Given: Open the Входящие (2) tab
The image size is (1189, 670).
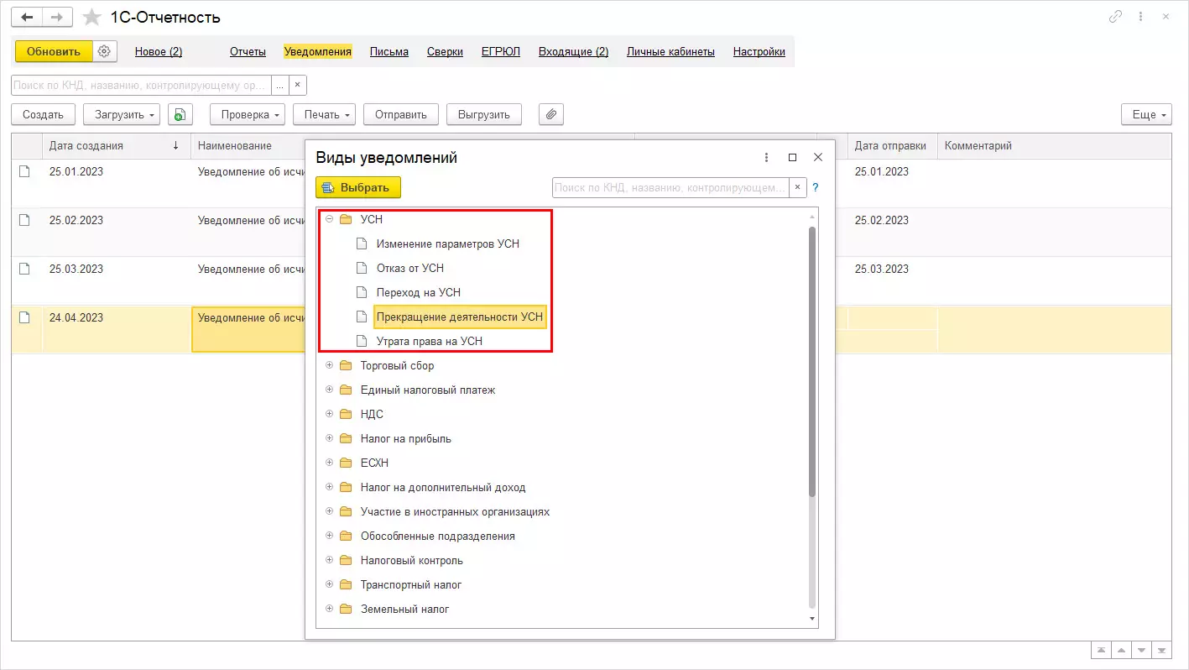Looking at the screenshot, I should pyautogui.click(x=573, y=51).
